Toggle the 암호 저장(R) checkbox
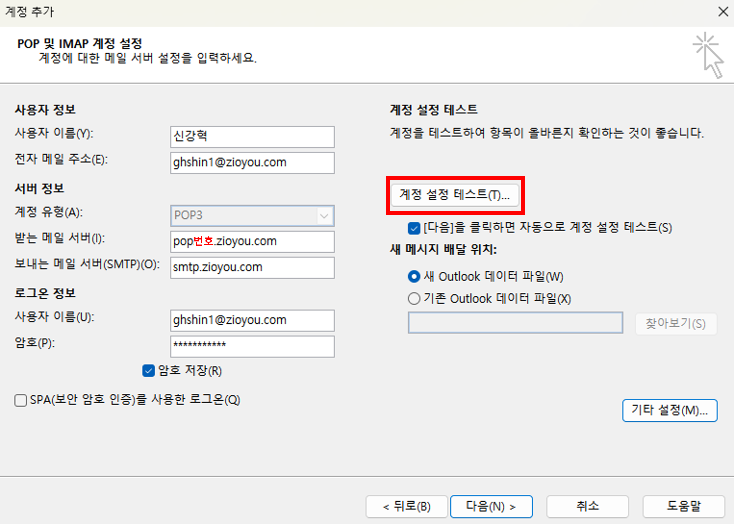Image resolution: width=734 pixels, height=524 pixels. pos(149,371)
